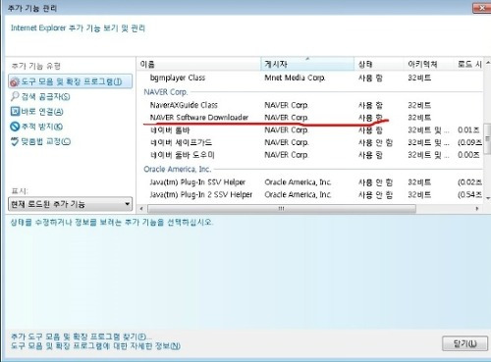Viewport: 491px width, 362px height.
Task: Select Java(tm) Plug-In SSV Helper row
Action: click(x=309, y=182)
